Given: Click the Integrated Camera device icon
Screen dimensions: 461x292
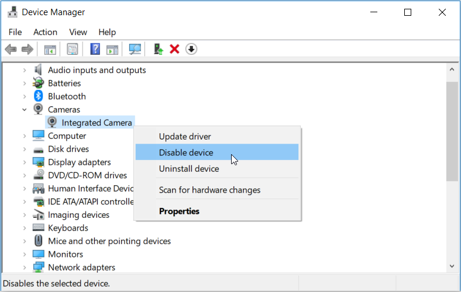Looking at the screenshot, I should click(52, 123).
